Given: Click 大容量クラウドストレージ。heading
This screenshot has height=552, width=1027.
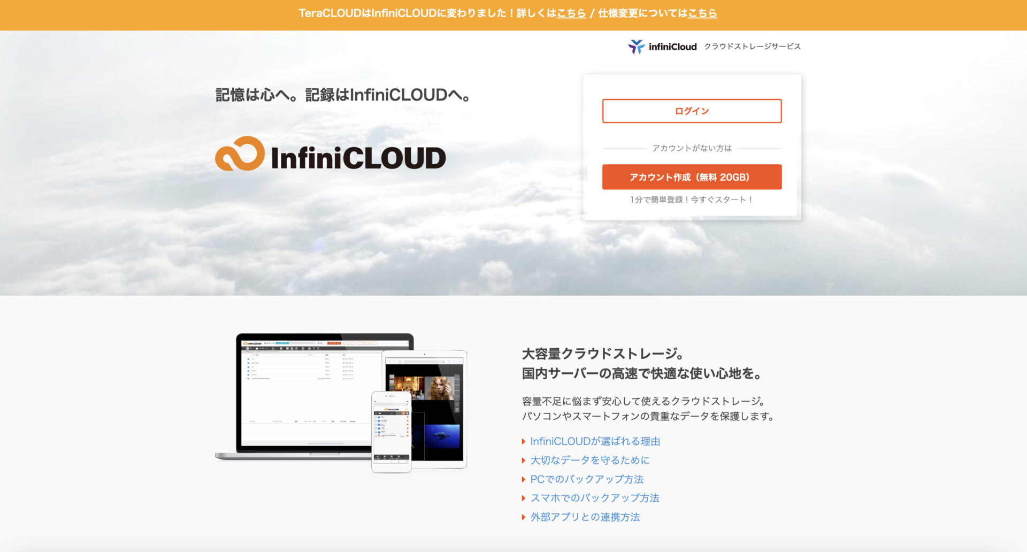Looking at the screenshot, I should (x=603, y=354).
